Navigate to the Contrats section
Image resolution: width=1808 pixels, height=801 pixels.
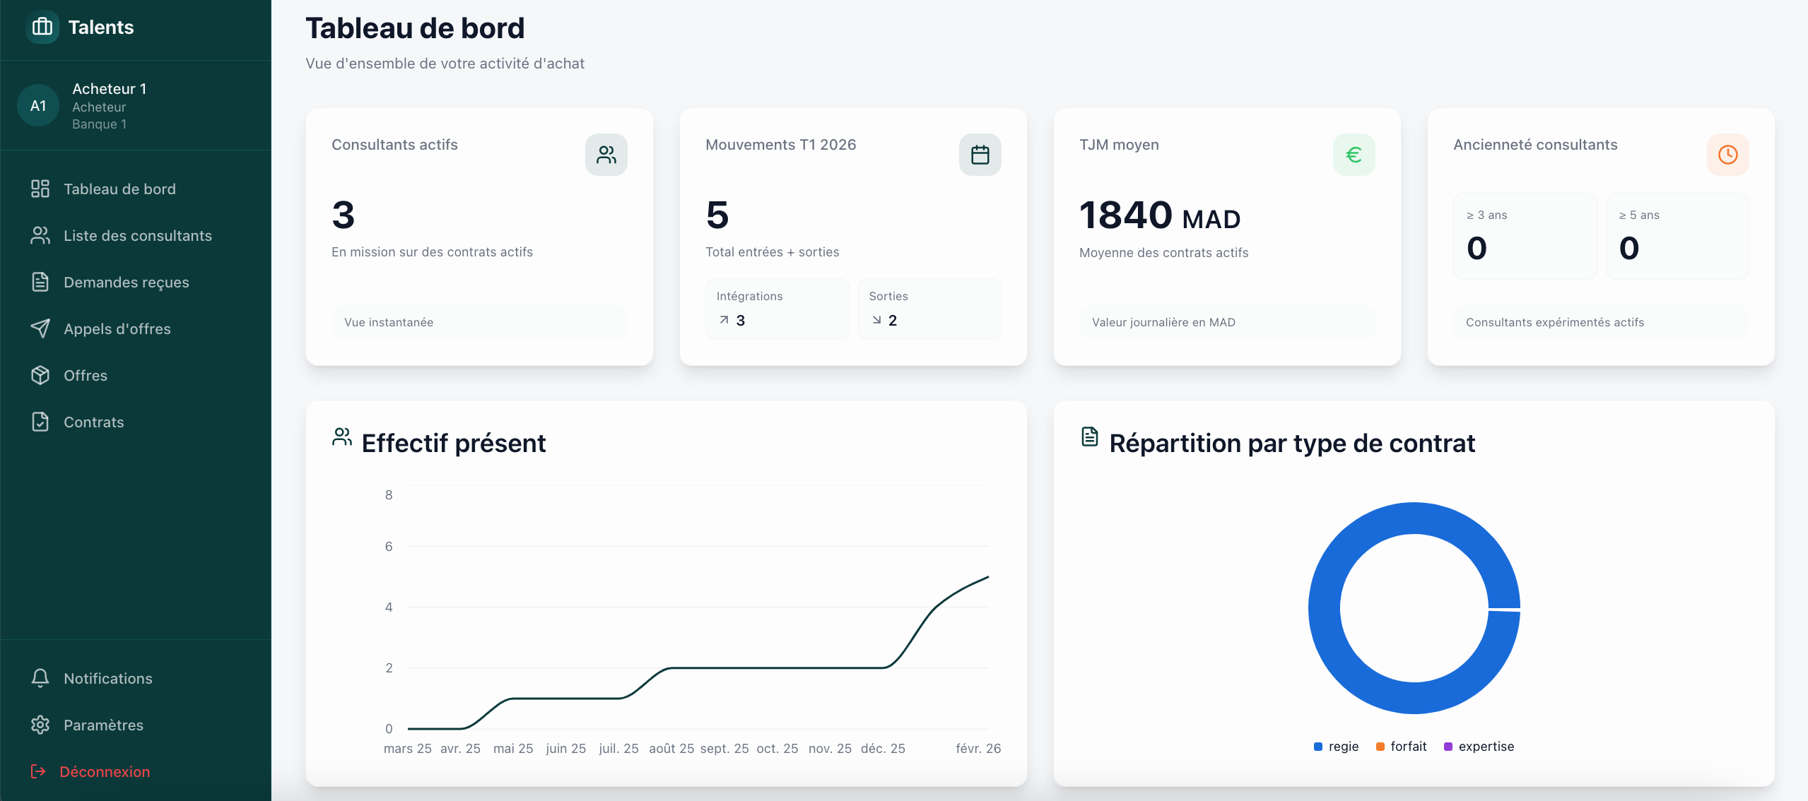coord(93,422)
